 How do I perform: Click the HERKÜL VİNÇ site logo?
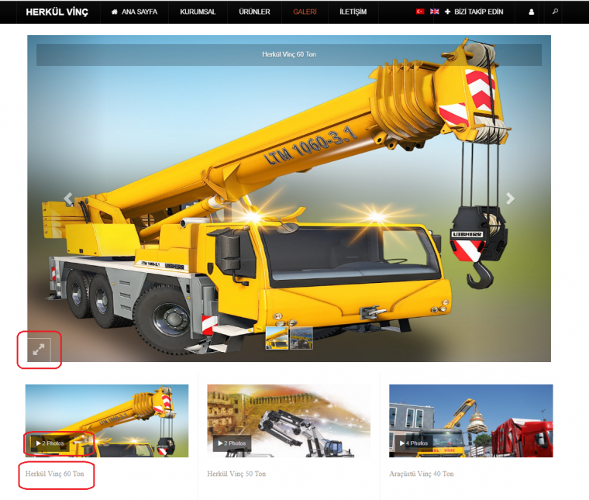click(57, 12)
